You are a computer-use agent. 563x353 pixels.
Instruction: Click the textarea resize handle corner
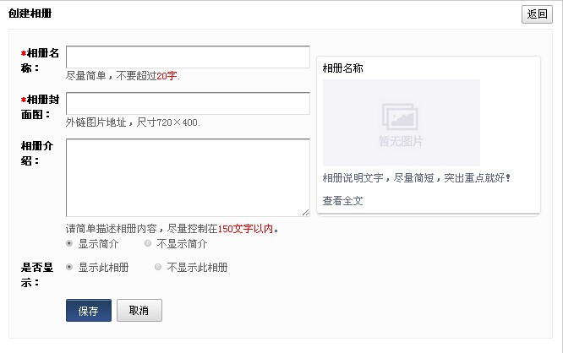click(305, 212)
